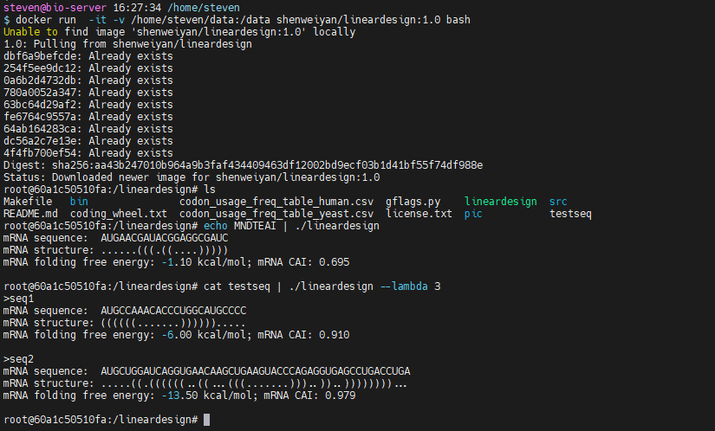This screenshot has height=431, width=715.
Task: Click the pic directory name
Action: coord(473,213)
